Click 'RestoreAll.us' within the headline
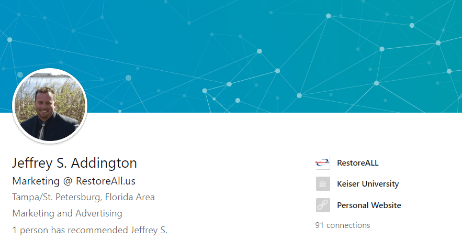Image resolution: width=462 pixels, height=250 pixels. pyautogui.click(x=106, y=181)
